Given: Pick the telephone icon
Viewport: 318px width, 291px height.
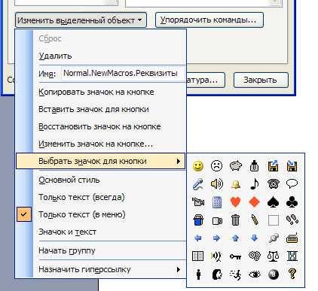Looking at the screenshot, I should point(273,184).
